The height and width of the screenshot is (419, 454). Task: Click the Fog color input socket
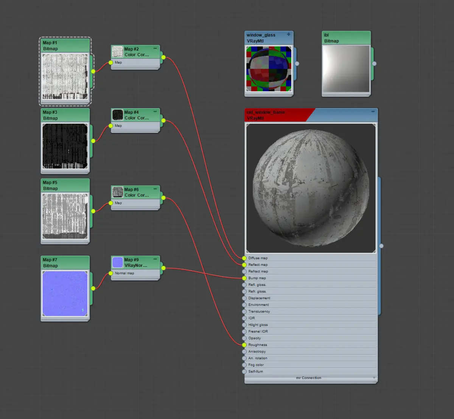tap(244, 365)
